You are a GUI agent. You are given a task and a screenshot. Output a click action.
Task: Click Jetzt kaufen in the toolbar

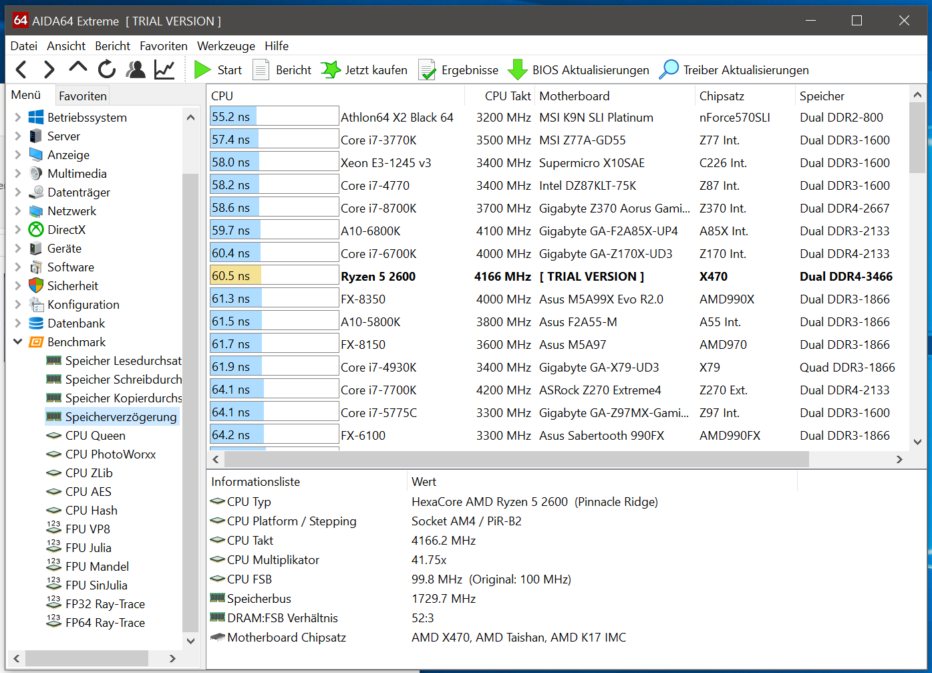(364, 70)
